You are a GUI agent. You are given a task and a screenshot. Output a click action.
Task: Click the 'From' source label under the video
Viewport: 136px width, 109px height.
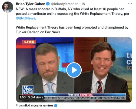pyautogui.click(x=19, y=105)
